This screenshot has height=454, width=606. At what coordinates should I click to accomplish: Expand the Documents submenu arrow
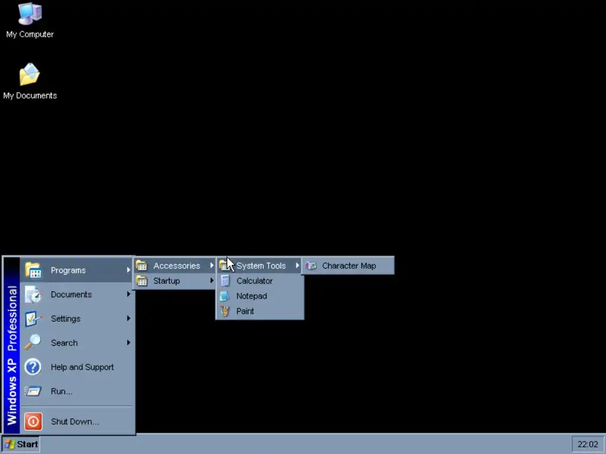pos(128,294)
